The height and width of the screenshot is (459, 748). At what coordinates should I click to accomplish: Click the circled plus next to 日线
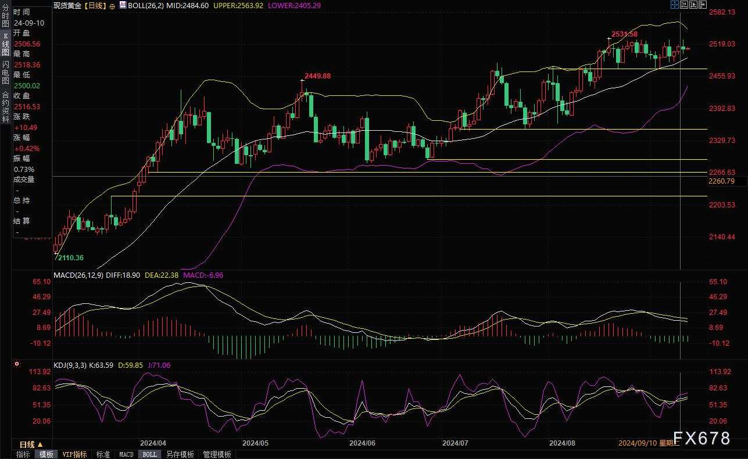click(x=112, y=5)
